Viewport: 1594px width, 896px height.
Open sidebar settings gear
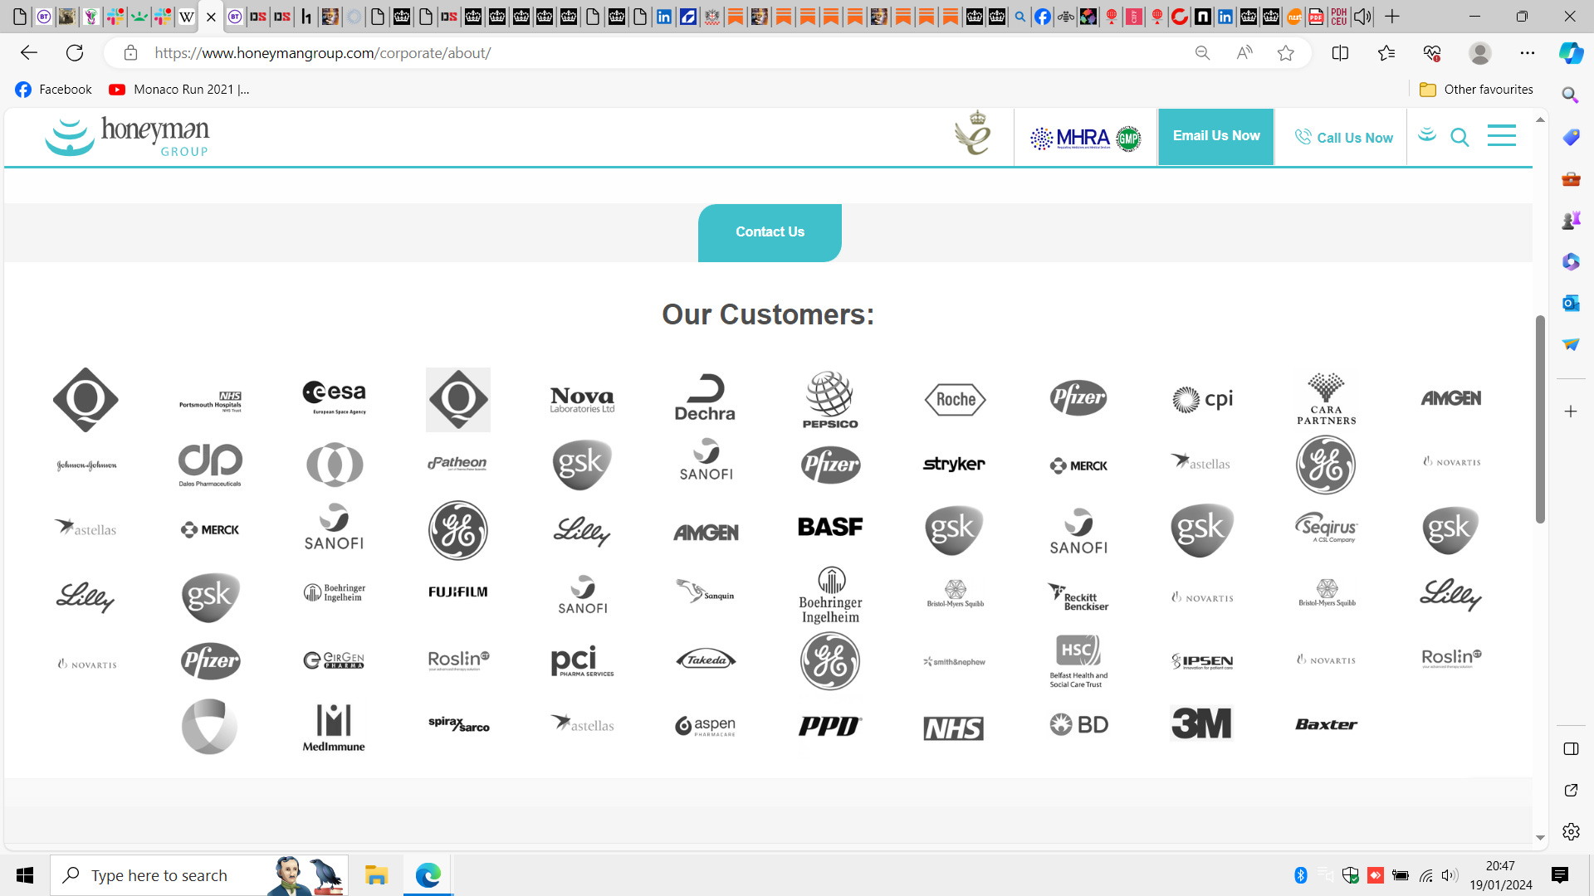(x=1570, y=831)
